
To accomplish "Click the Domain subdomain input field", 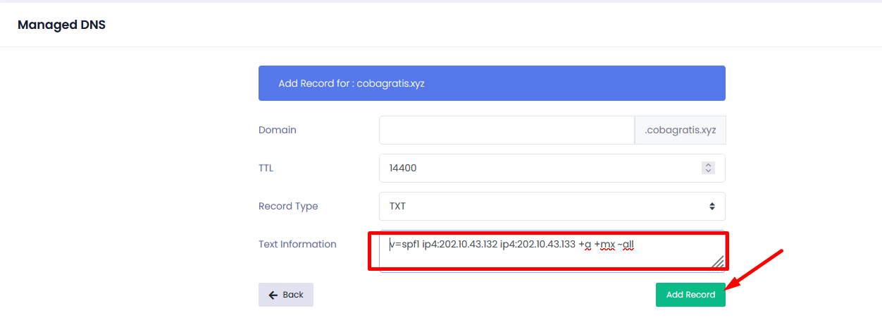I will click(x=507, y=130).
